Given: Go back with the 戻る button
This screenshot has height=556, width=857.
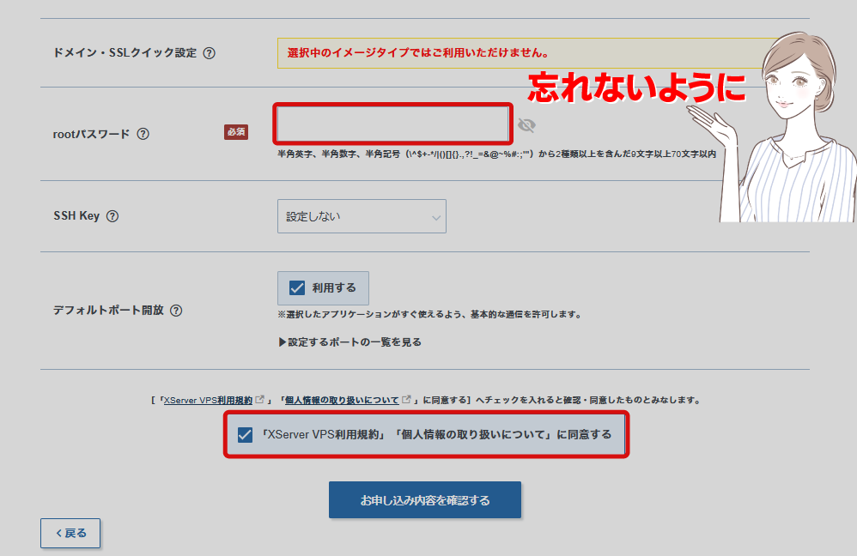Looking at the screenshot, I should 70,533.
